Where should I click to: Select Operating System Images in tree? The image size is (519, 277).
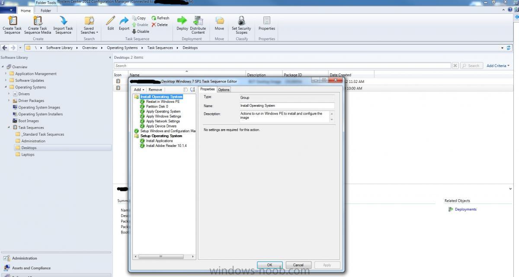click(x=39, y=107)
